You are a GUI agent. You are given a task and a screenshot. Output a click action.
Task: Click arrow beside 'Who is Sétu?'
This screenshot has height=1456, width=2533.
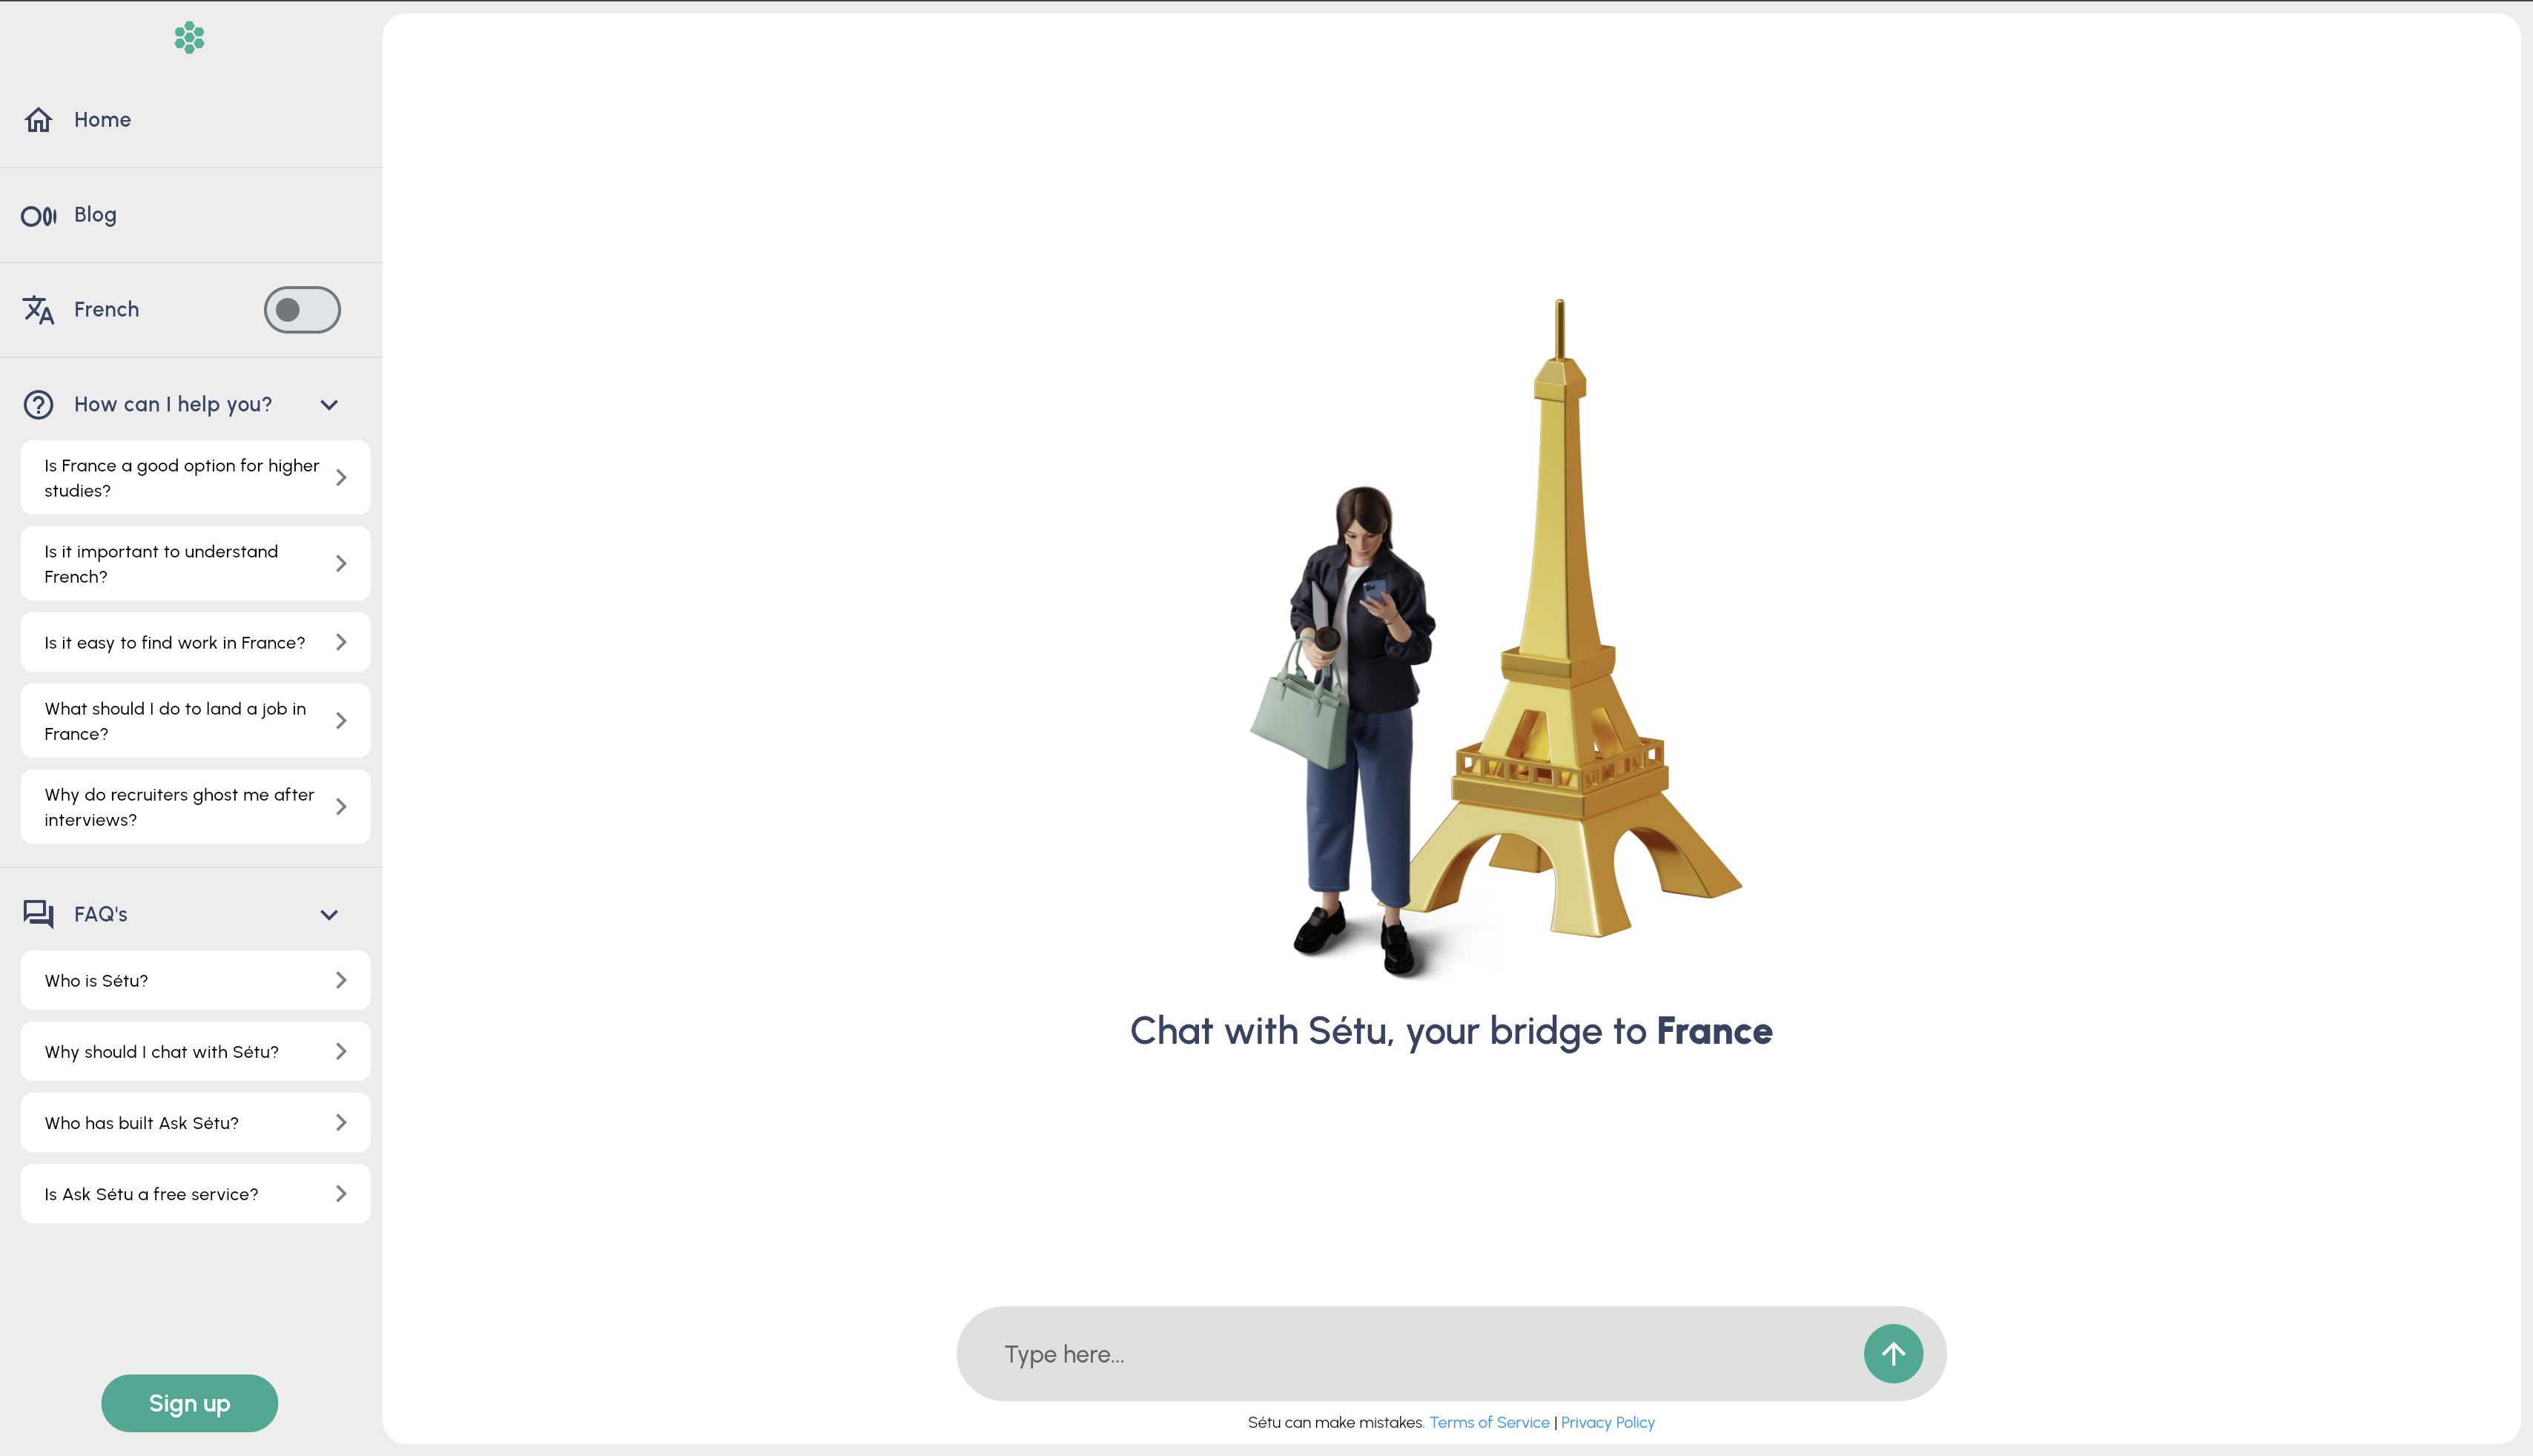[341, 980]
